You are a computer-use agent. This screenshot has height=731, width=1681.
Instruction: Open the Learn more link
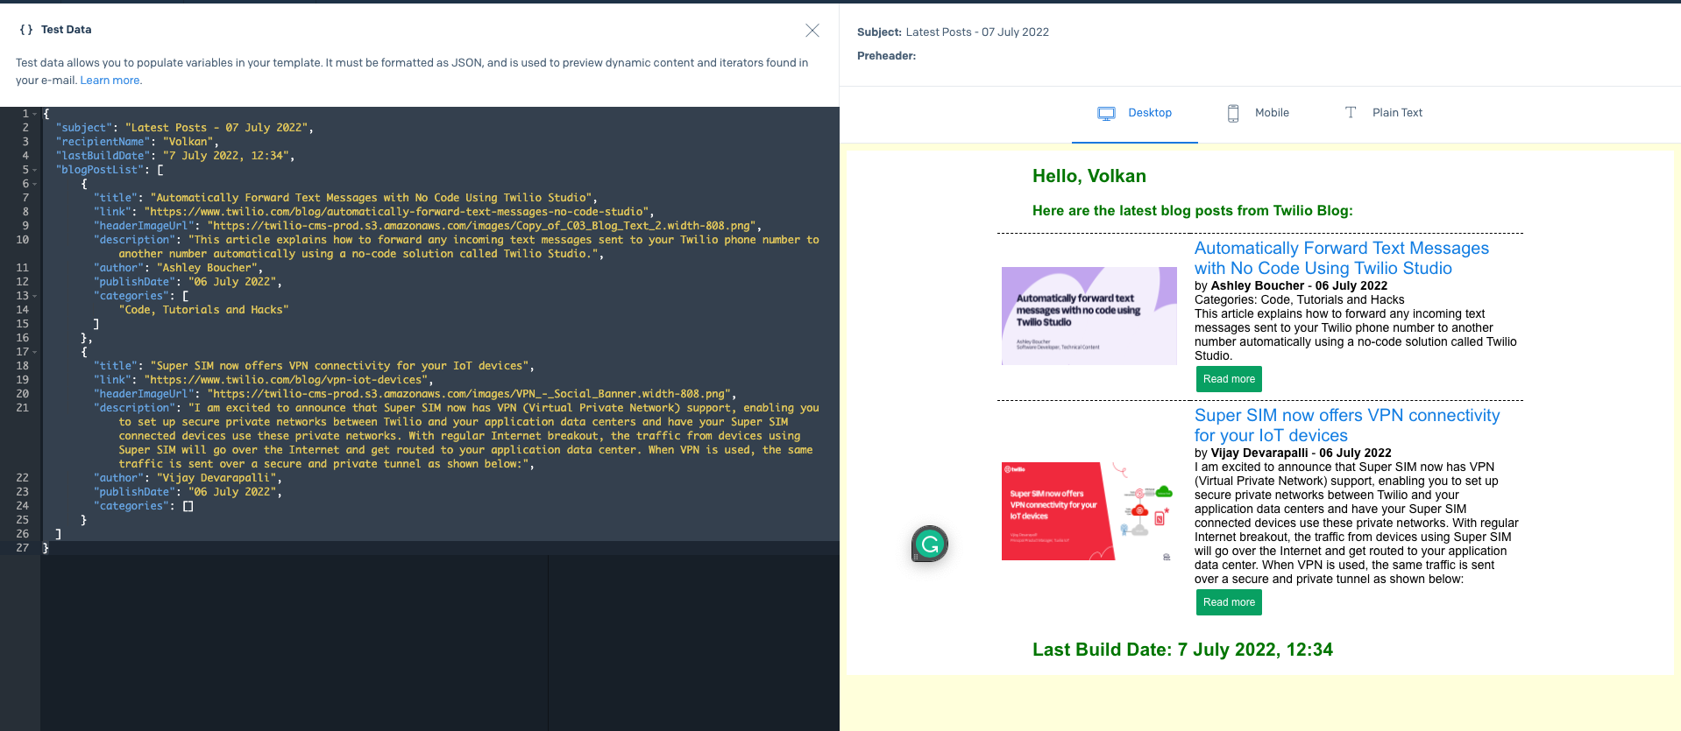point(110,81)
